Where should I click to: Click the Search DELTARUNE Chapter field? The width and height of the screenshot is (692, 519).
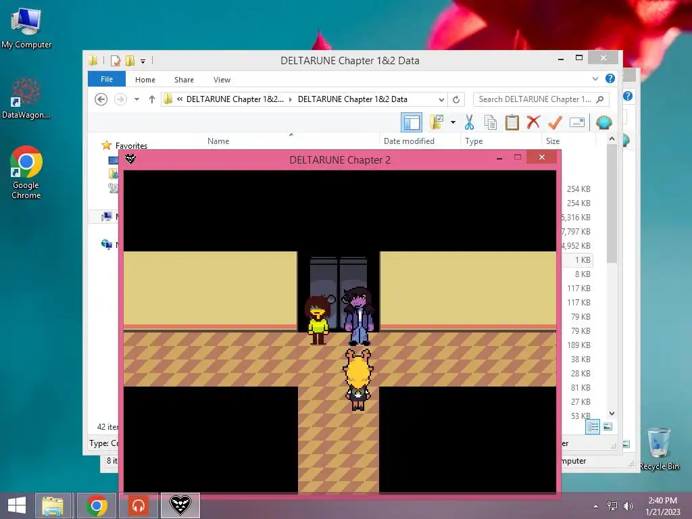(541, 99)
